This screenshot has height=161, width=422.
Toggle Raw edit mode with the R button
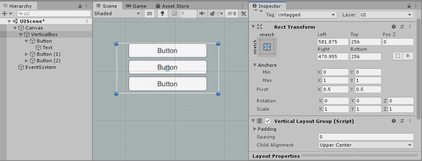point(408,56)
